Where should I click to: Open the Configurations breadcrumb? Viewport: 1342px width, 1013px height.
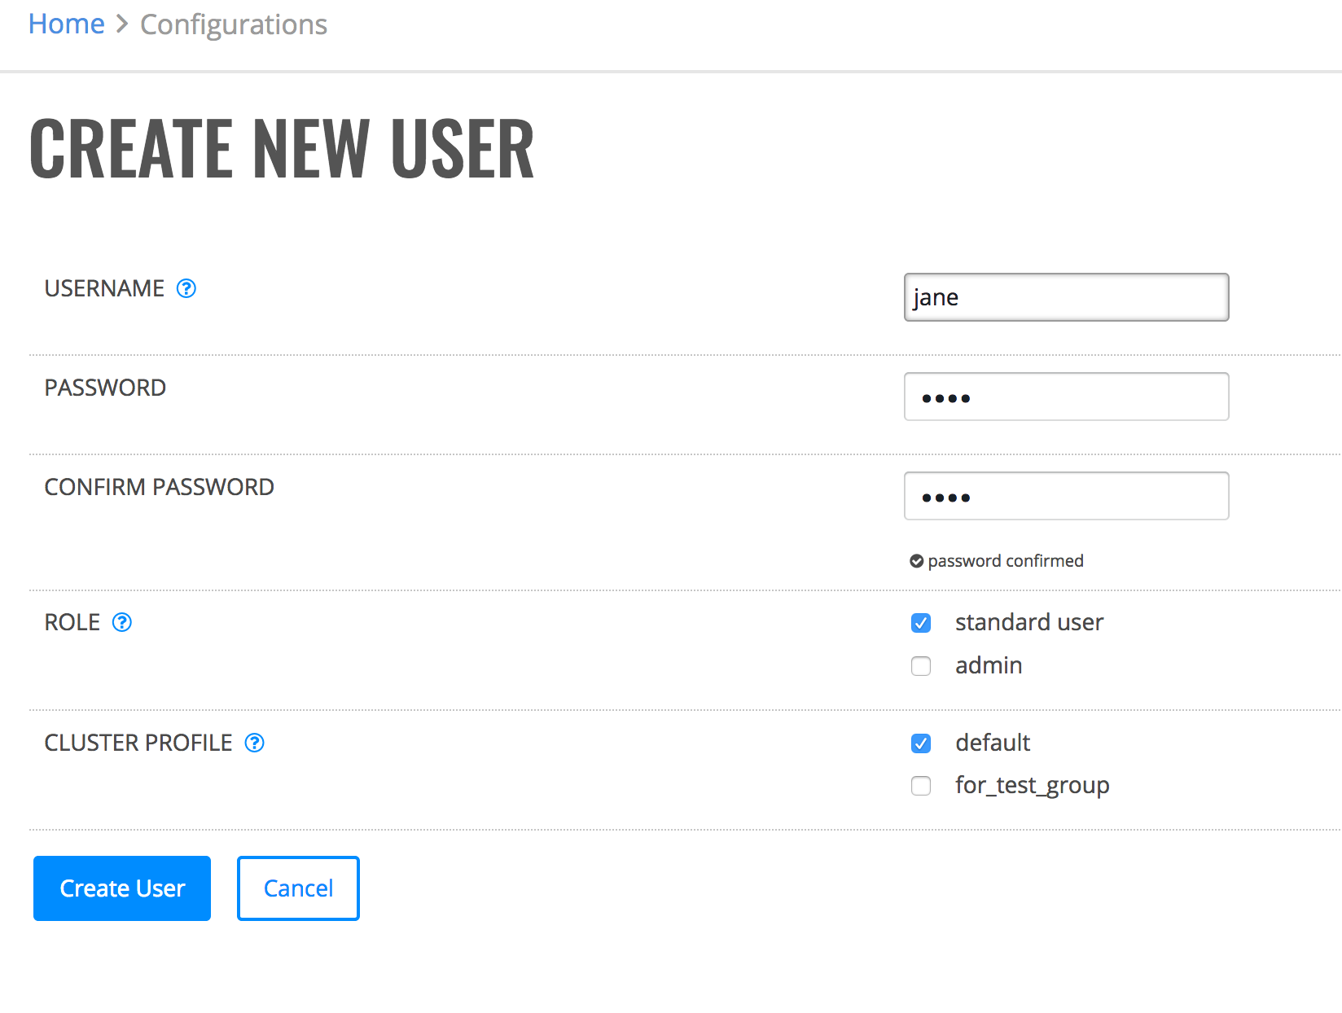tap(234, 25)
